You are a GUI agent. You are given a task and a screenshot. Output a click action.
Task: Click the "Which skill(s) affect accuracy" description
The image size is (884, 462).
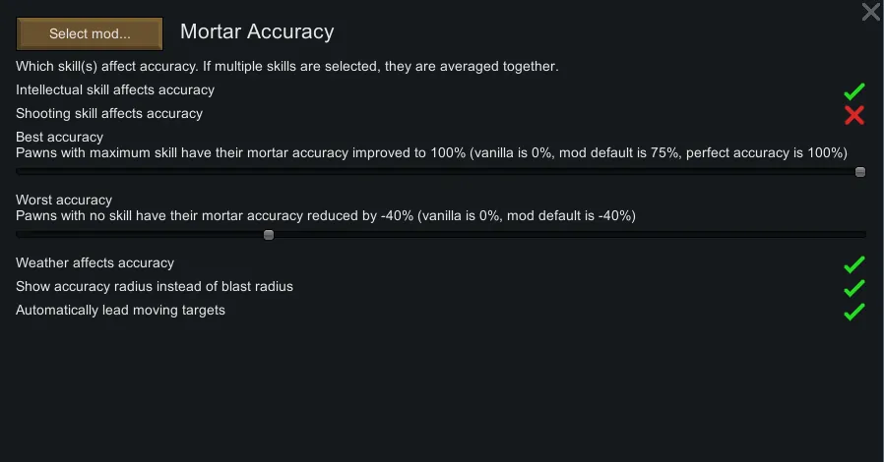point(286,66)
